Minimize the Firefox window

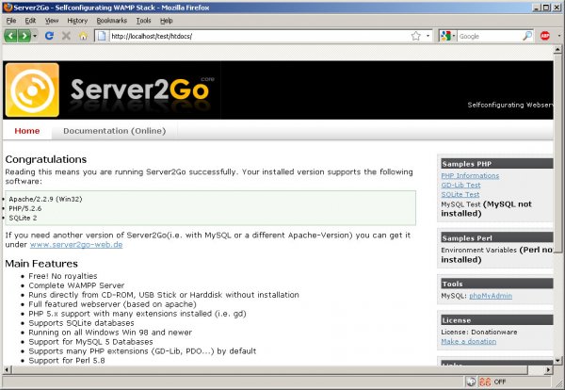[x=537, y=8]
